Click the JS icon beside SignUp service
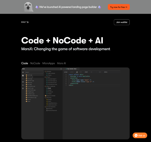The width and height of the screenshot is (151, 142). 47,99
